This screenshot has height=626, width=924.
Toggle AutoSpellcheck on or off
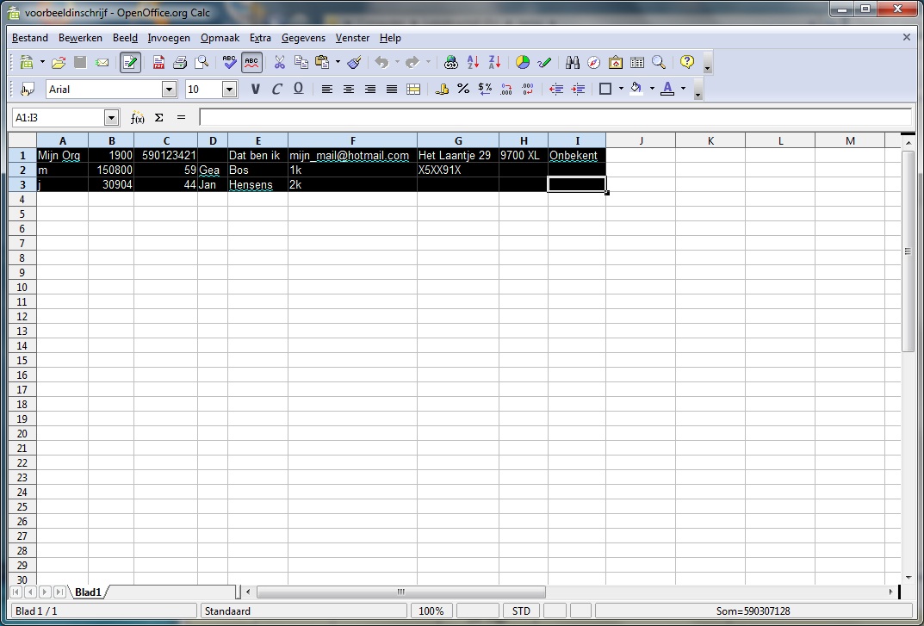point(251,63)
